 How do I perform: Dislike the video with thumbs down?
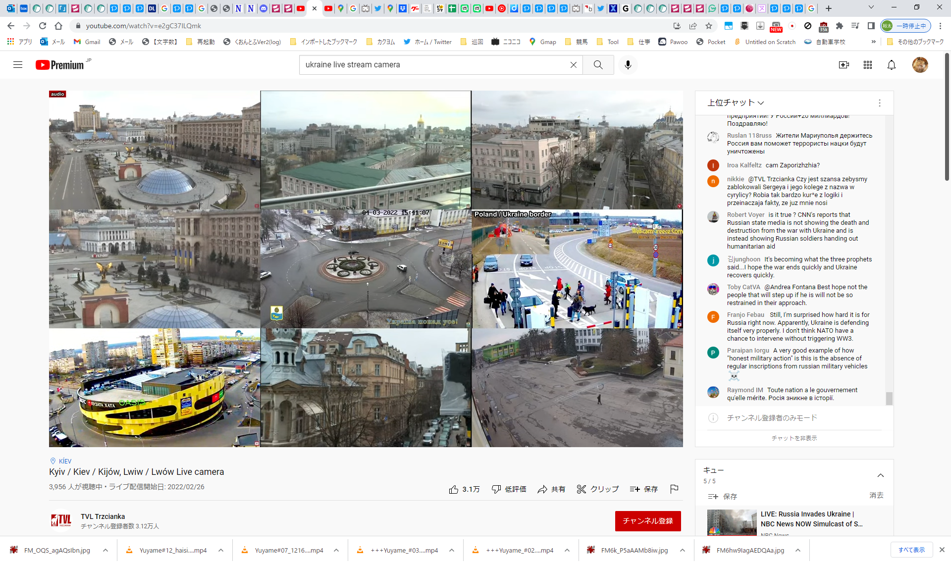point(496,489)
